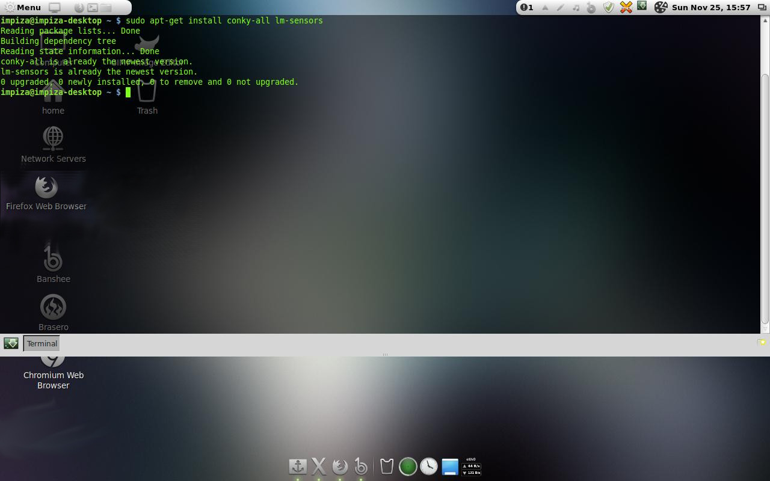This screenshot has height=481, width=770.
Task: Select Chromium Web Browser desktop icon
Action: tap(53, 374)
